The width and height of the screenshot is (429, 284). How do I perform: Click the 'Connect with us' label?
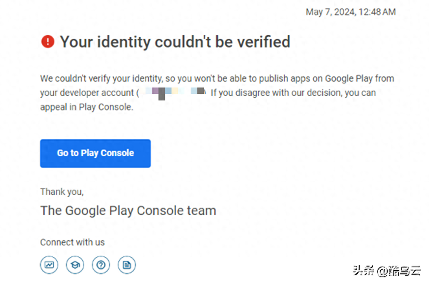click(72, 242)
